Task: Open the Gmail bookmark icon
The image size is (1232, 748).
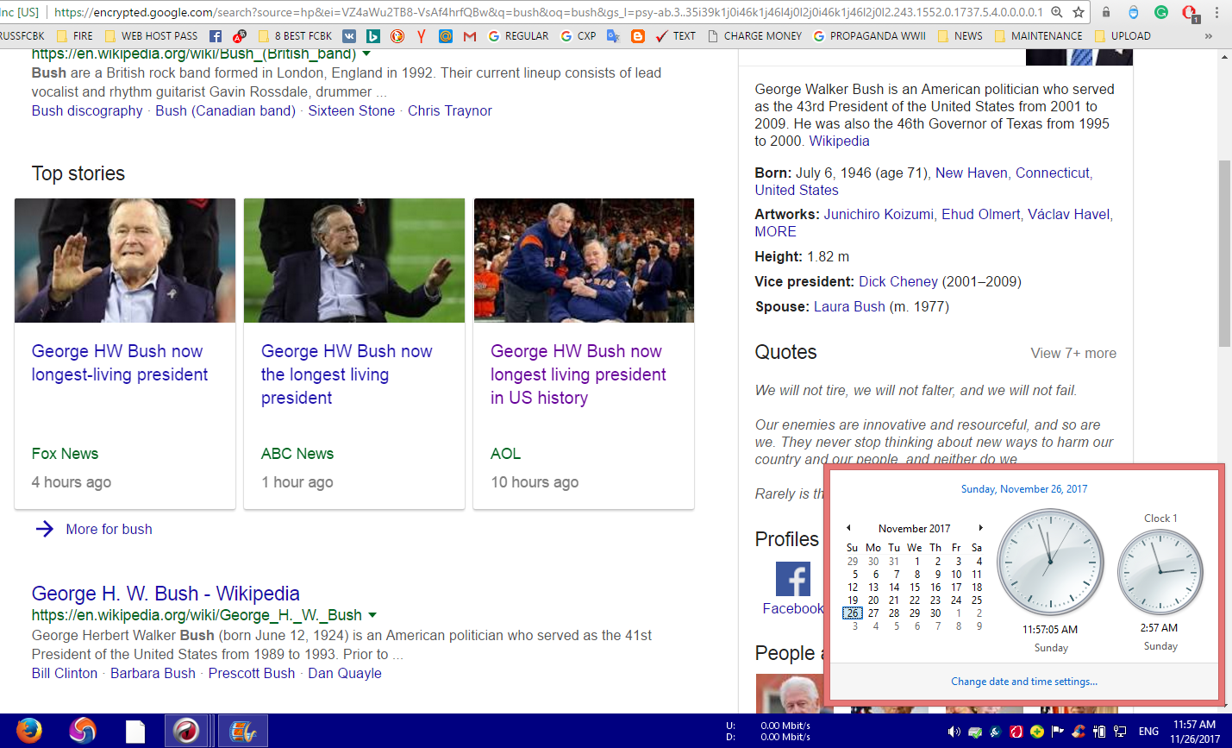Action: [470, 36]
